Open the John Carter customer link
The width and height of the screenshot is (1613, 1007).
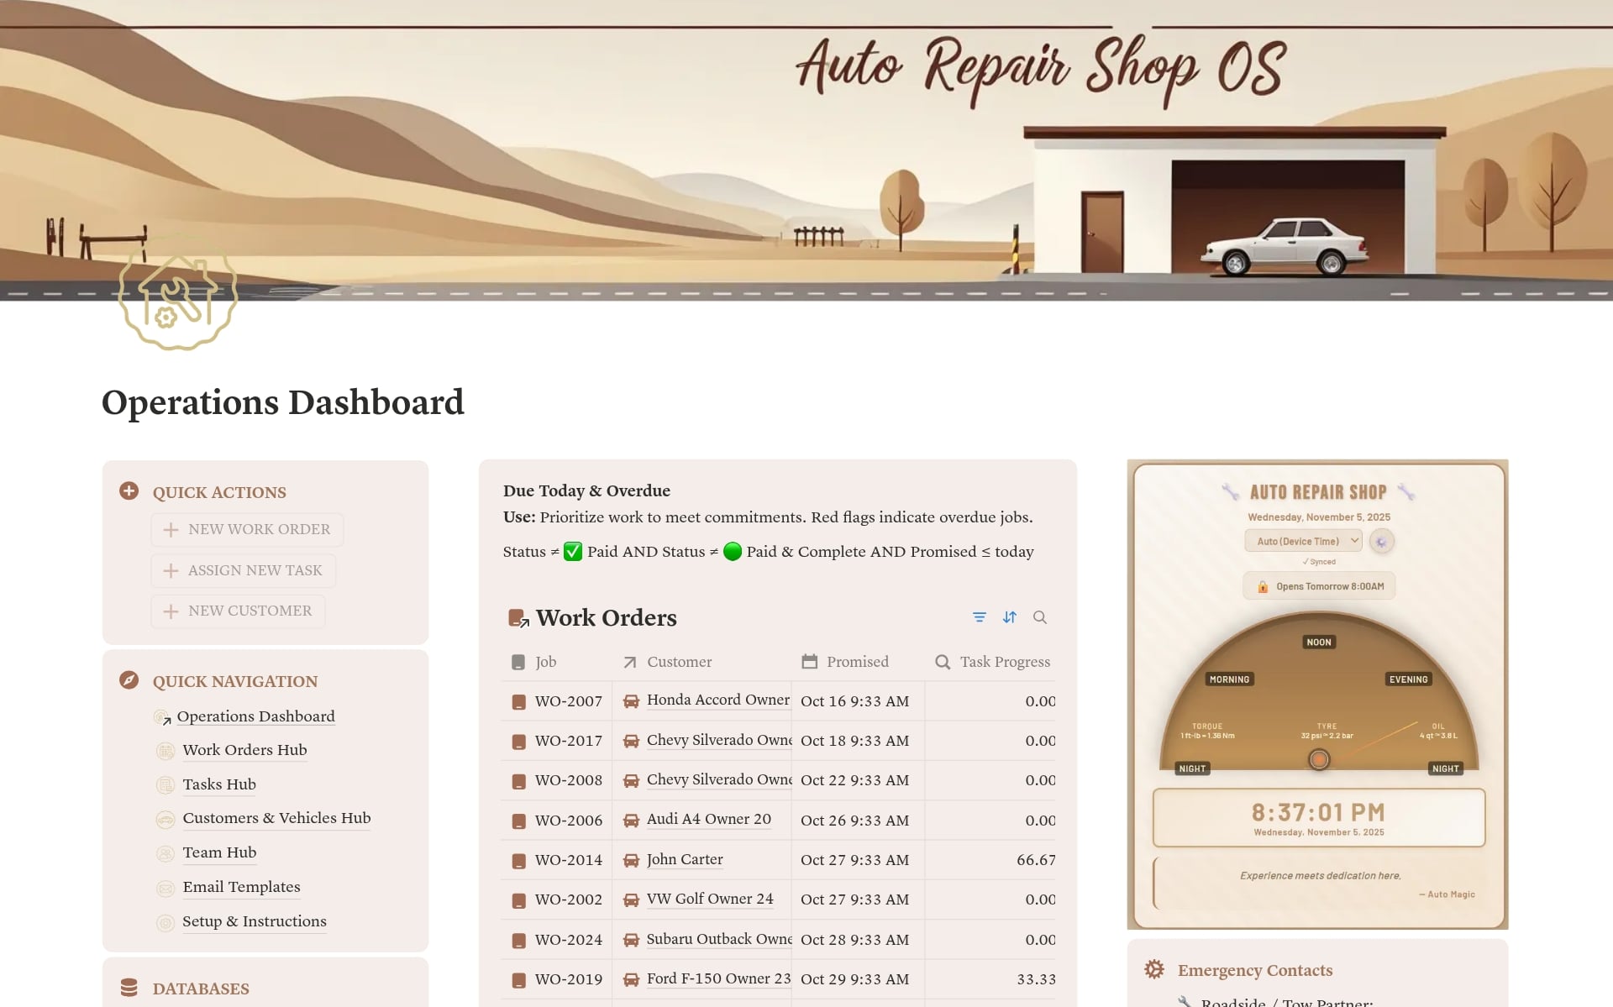click(685, 859)
